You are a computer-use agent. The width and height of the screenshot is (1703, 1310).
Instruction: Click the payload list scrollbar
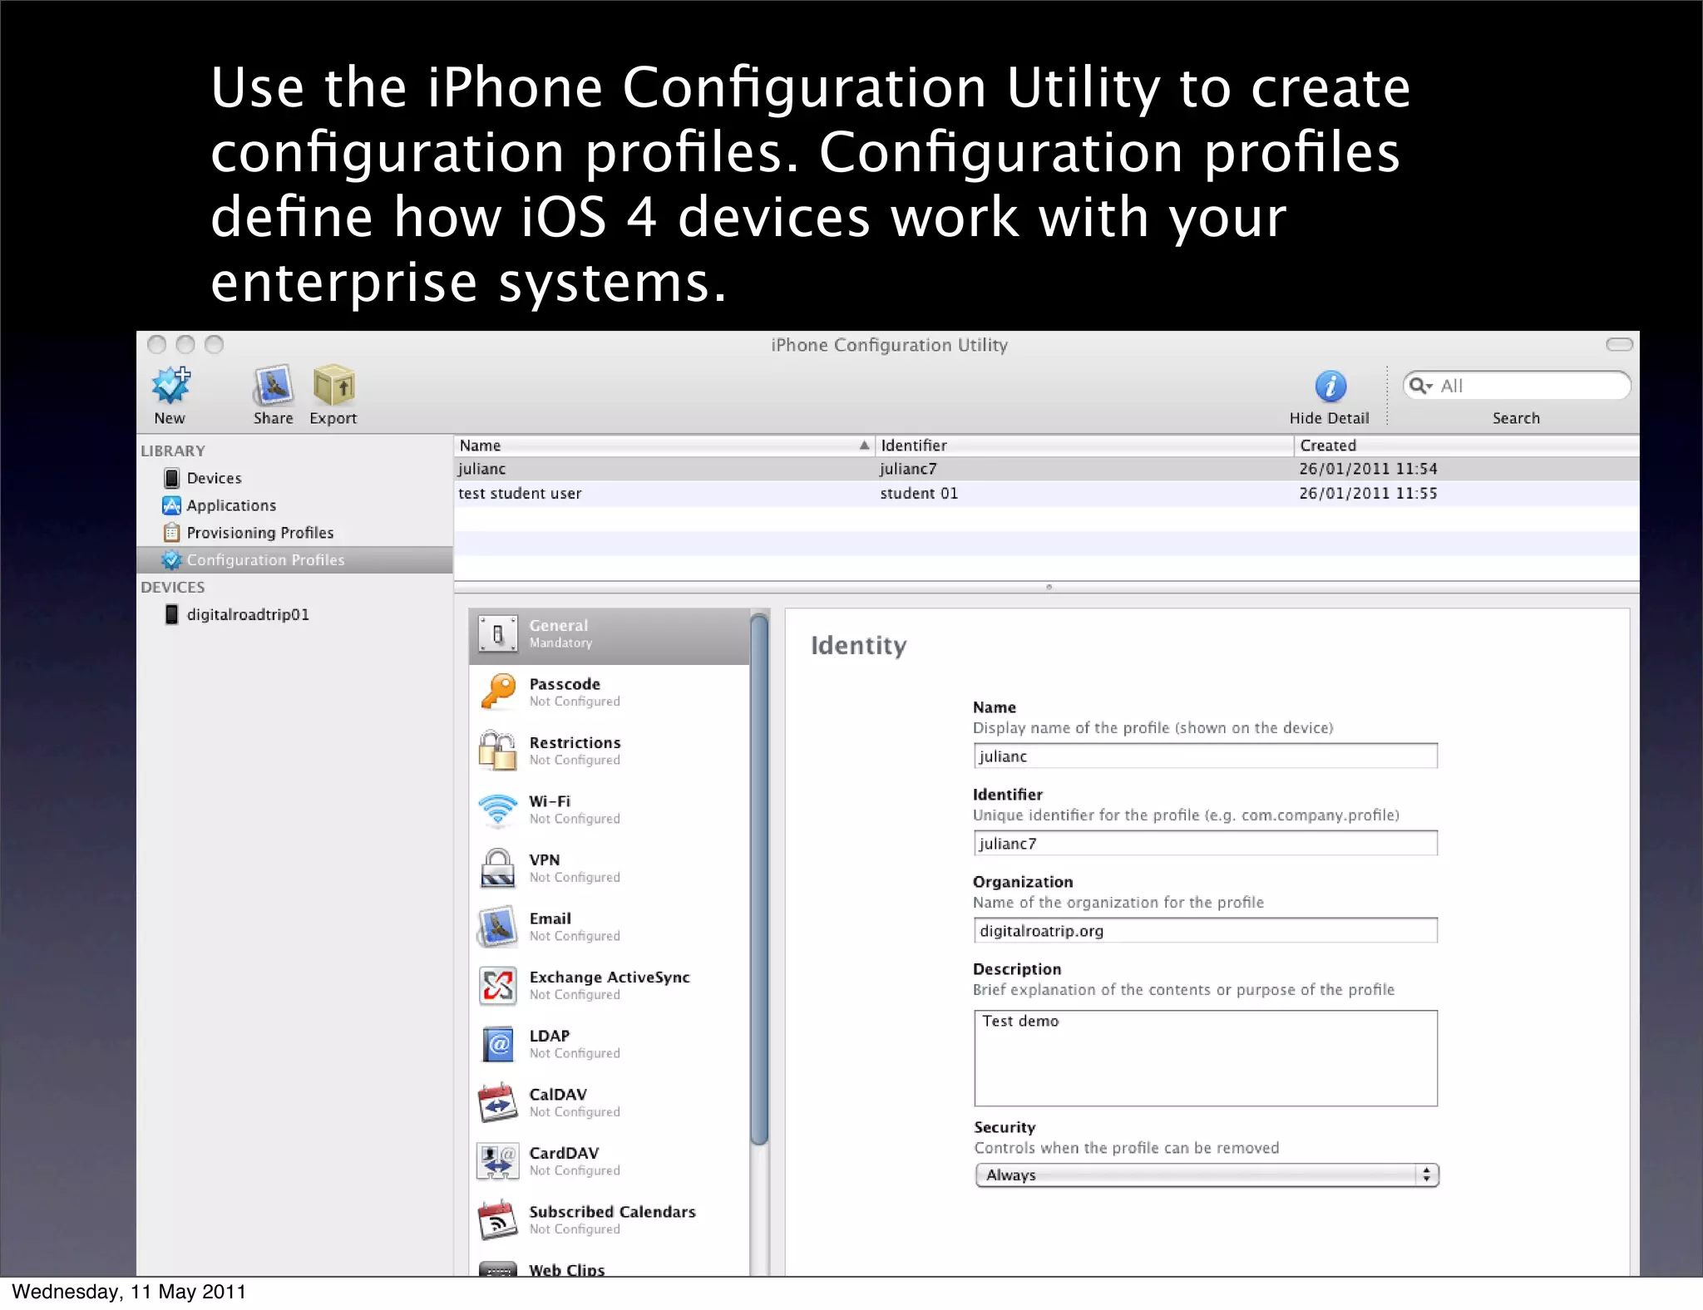758,880
